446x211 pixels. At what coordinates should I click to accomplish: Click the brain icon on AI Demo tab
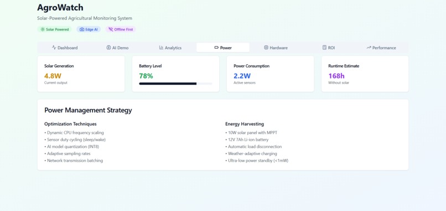(108, 48)
